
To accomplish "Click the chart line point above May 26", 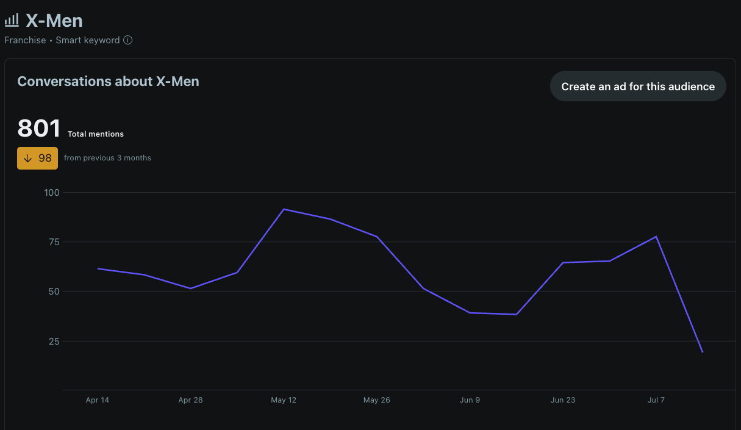I will [x=377, y=237].
